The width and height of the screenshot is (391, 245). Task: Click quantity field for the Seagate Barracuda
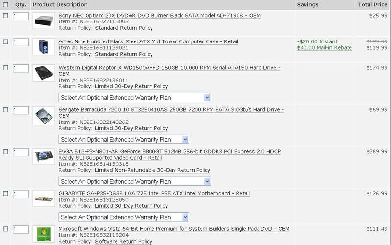(x=21, y=110)
